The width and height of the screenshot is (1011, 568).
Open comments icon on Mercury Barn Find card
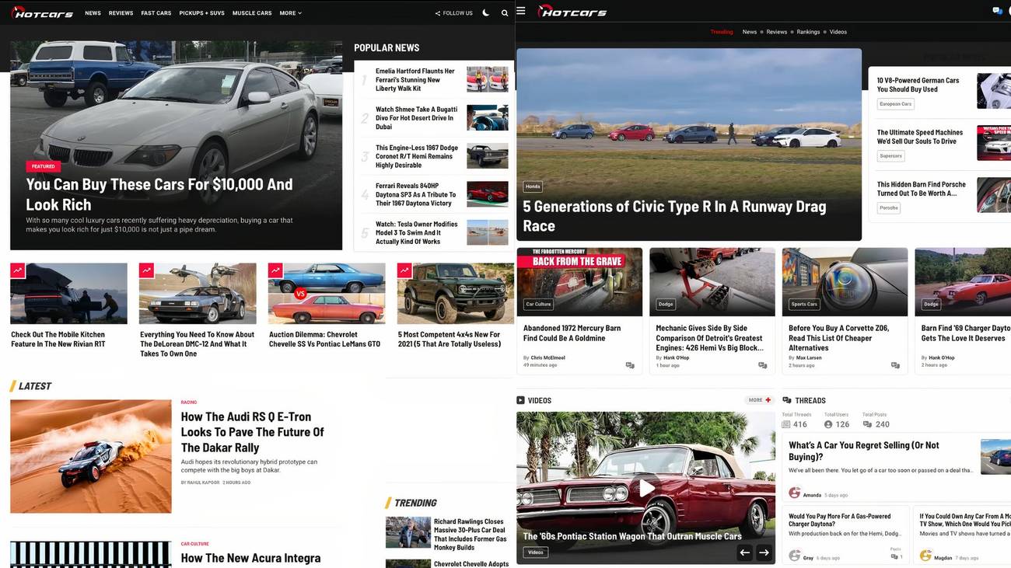pyautogui.click(x=630, y=365)
